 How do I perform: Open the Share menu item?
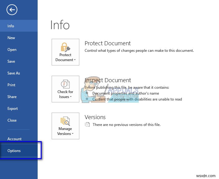point(19,97)
